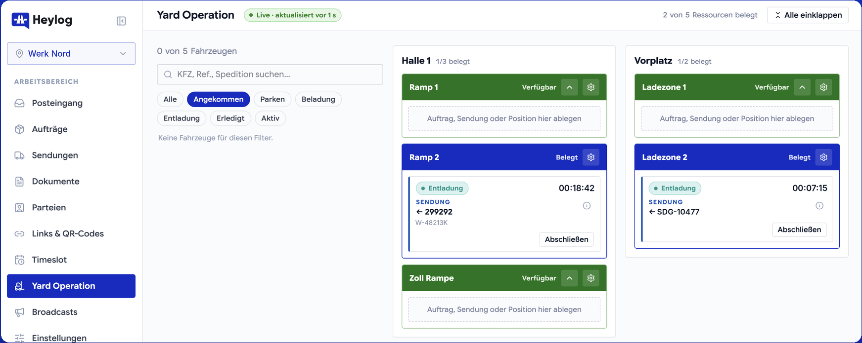Open Ramp 2 settings gear
The width and height of the screenshot is (862, 343).
point(591,157)
